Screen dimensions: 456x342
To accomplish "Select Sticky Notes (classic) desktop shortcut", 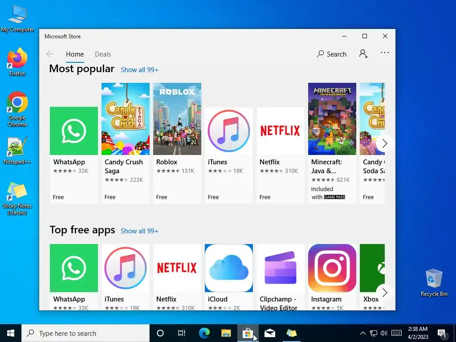I will (17, 199).
